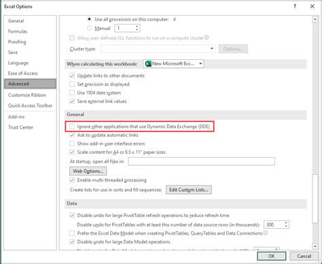This screenshot has width=322, height=264.
Task: Open Quick Access Toolbar settings
Action: 30,105
